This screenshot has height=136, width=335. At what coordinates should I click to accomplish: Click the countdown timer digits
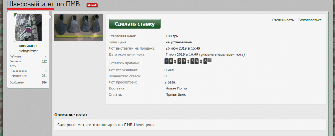(188, 61)
